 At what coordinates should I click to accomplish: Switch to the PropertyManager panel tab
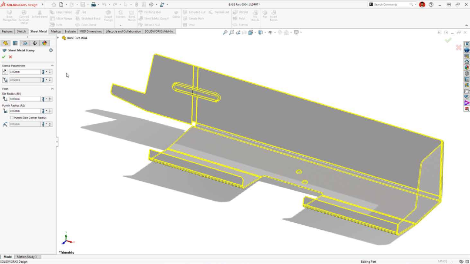15,43
